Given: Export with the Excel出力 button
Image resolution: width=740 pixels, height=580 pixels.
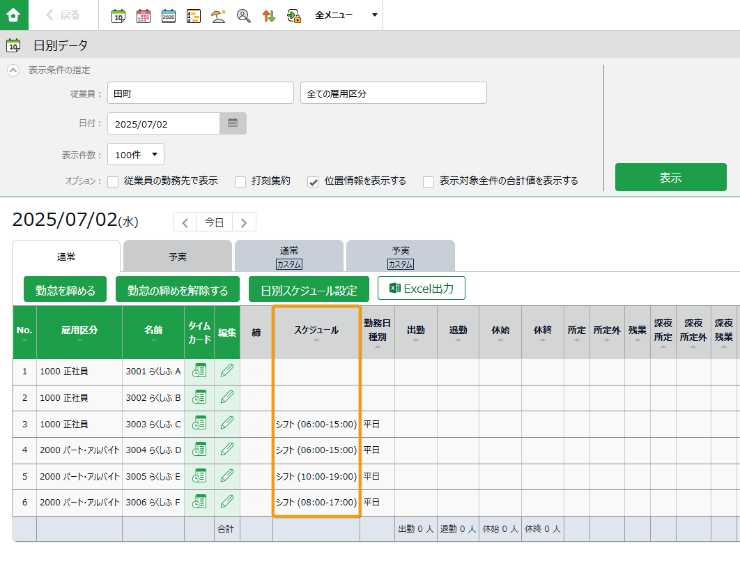Looking at the screenshot, I should pos(422,288).
